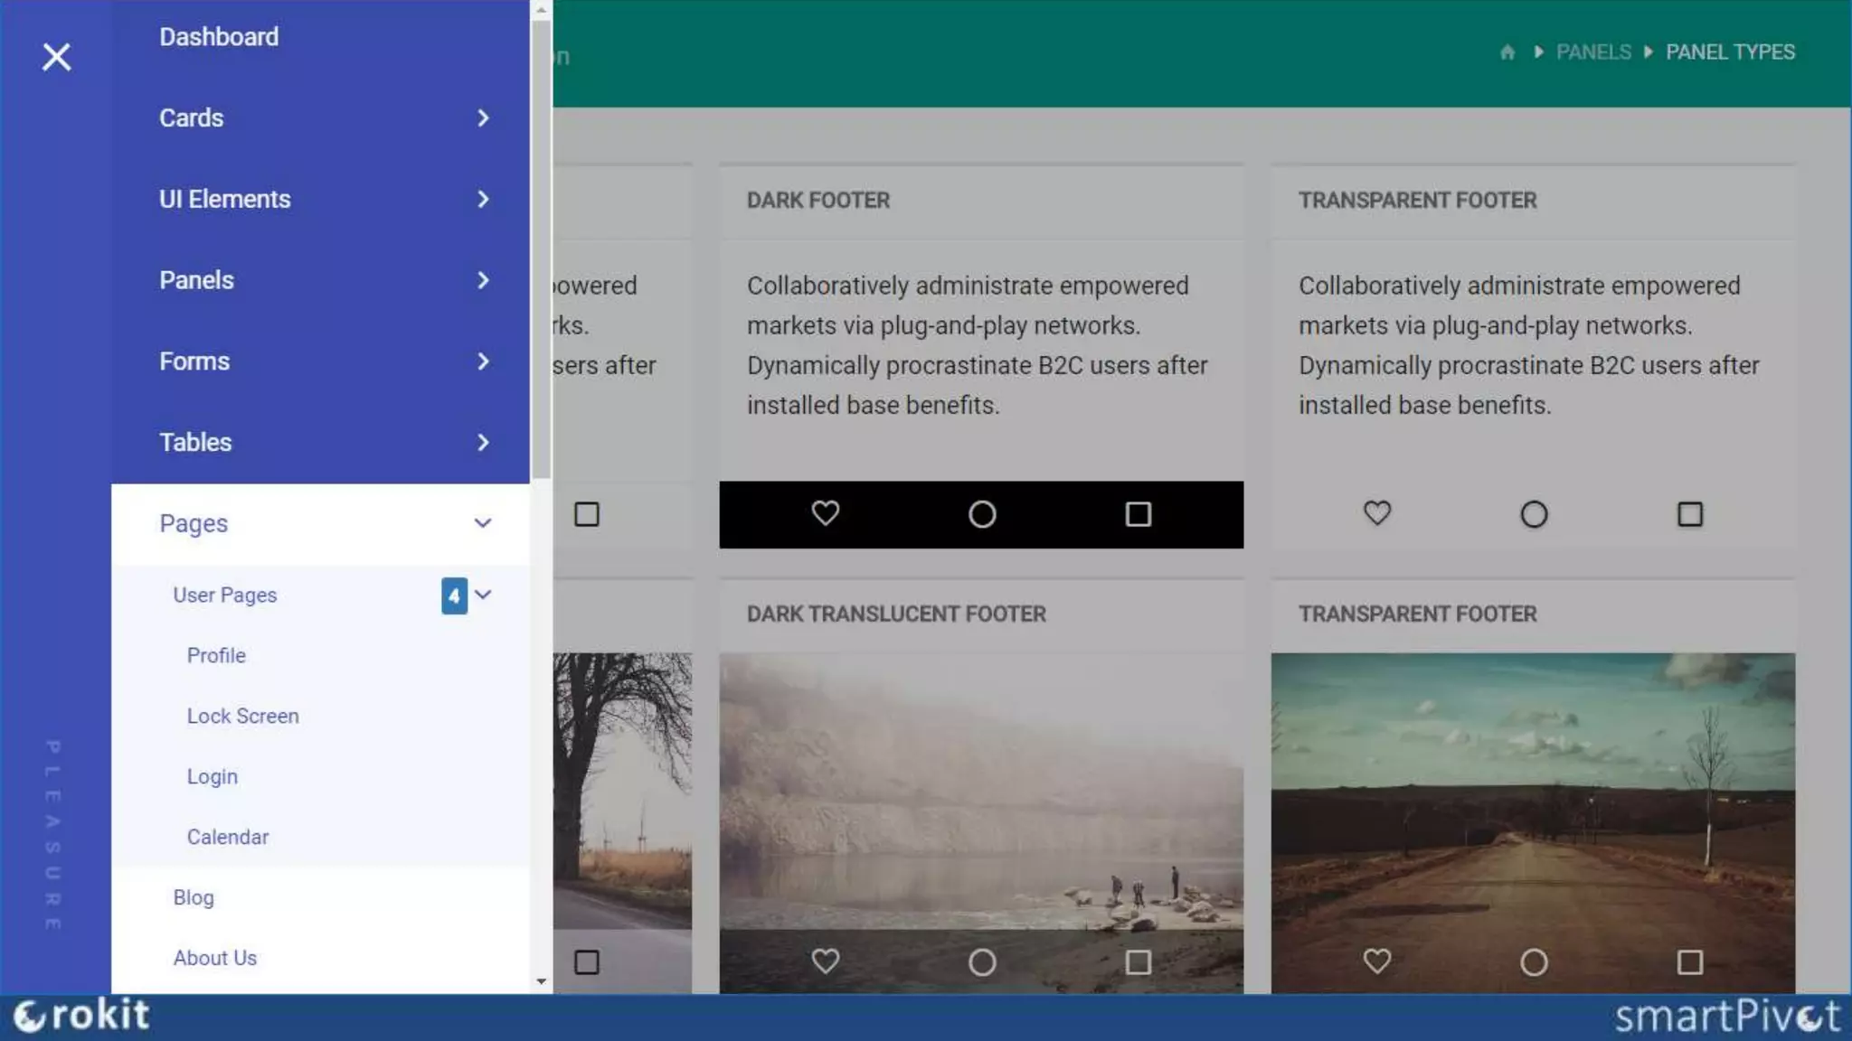Click square icon on road image footer
The height and width of the screenshot is (1041, 1852).
[1689, 961]
